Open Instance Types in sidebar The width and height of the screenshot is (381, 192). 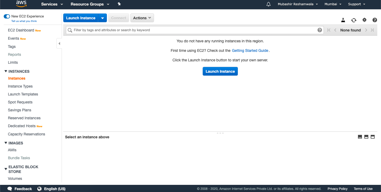(x=20, y=86)
